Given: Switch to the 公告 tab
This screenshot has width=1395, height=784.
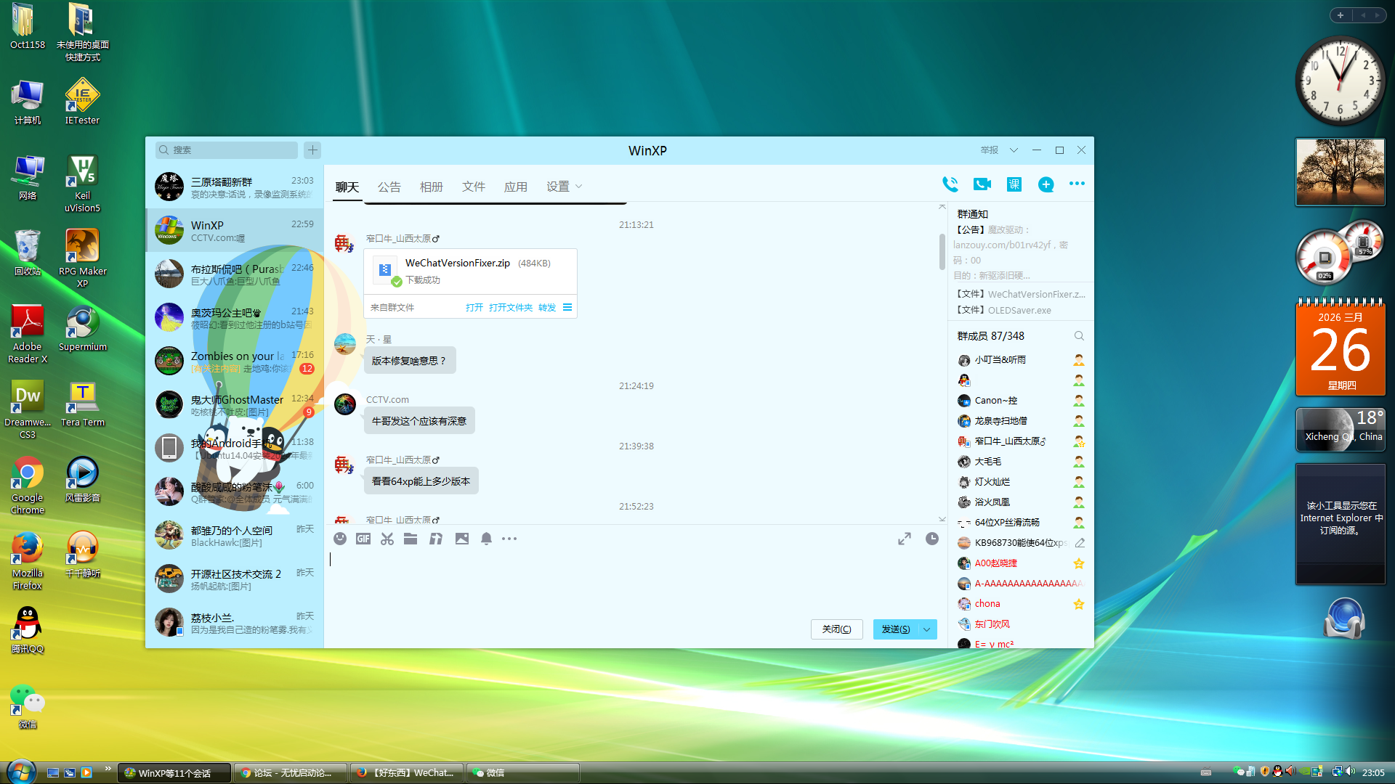Looking at the screenshot, I should [x=389, y=187].
